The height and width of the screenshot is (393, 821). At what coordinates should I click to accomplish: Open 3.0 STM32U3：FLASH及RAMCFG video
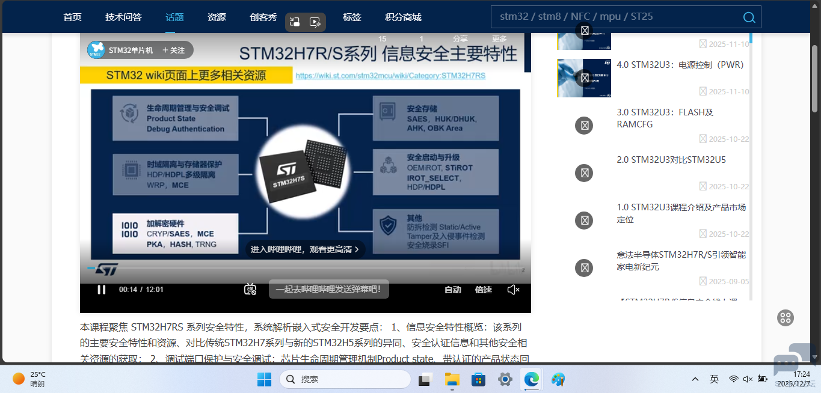[x=665, y=118]
